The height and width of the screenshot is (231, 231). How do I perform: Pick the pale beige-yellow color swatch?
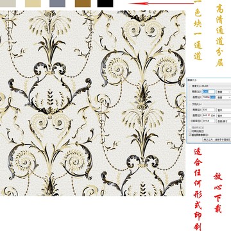[x=33, y=3]
